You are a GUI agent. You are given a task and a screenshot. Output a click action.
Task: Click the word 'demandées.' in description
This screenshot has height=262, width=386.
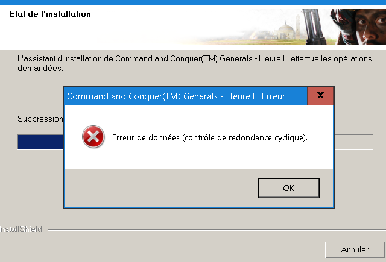point(40,69)
